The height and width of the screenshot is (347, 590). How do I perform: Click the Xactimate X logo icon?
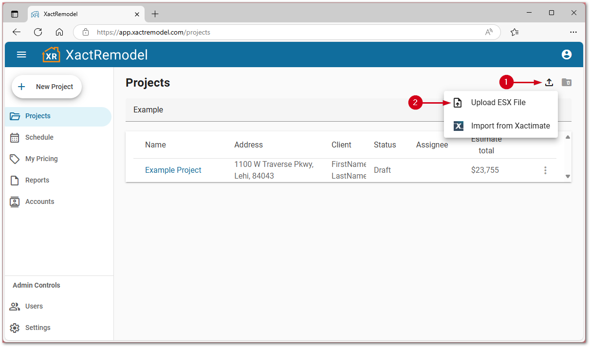pyautogui.click(x=458, y=126)
